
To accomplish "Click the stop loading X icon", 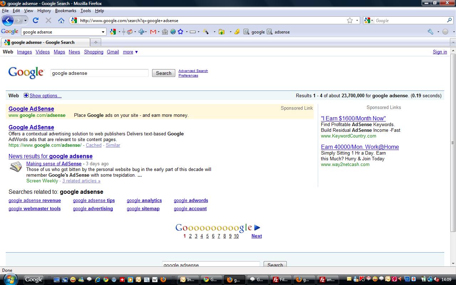I will 48,20.
